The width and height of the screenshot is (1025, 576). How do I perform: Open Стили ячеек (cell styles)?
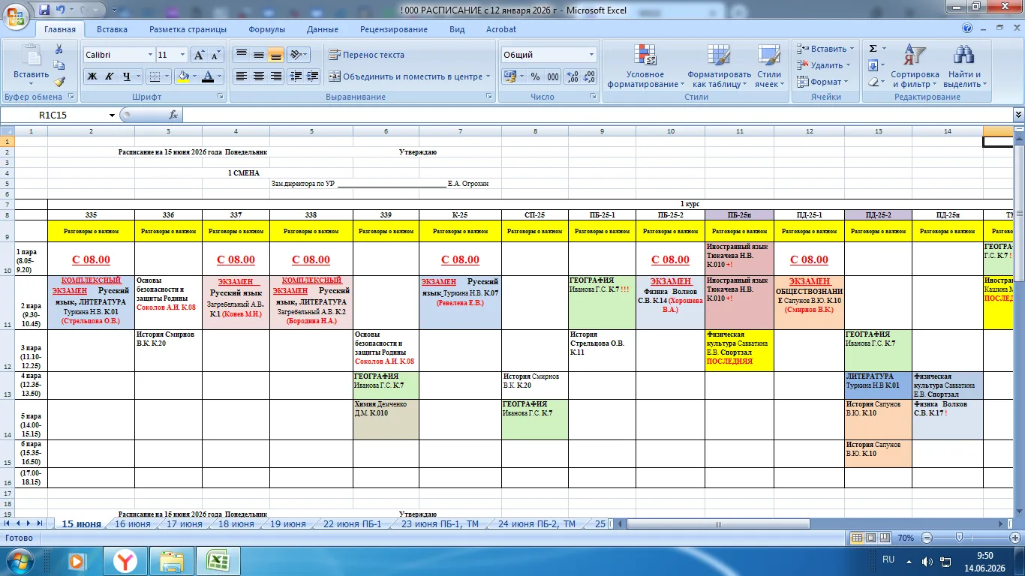[x=769, y=66]
